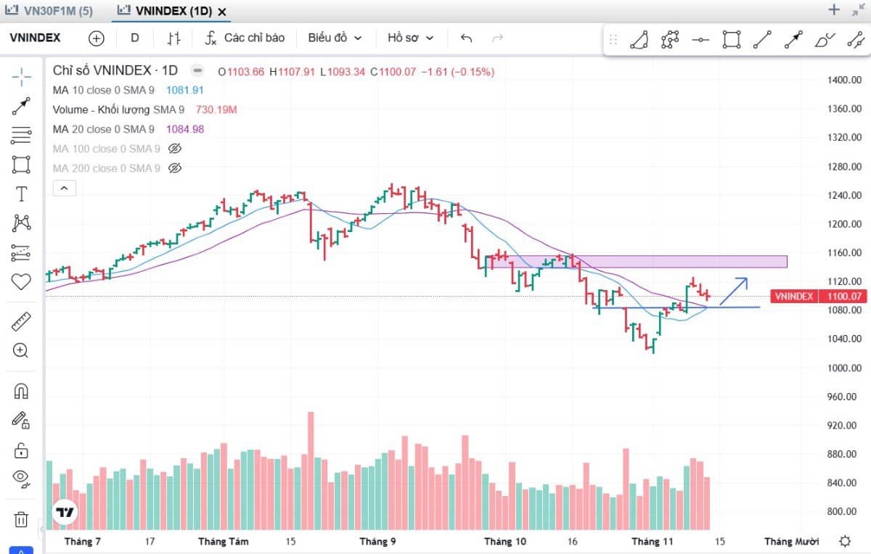Enable the magnet snap mode

click(x=21, y=392)
